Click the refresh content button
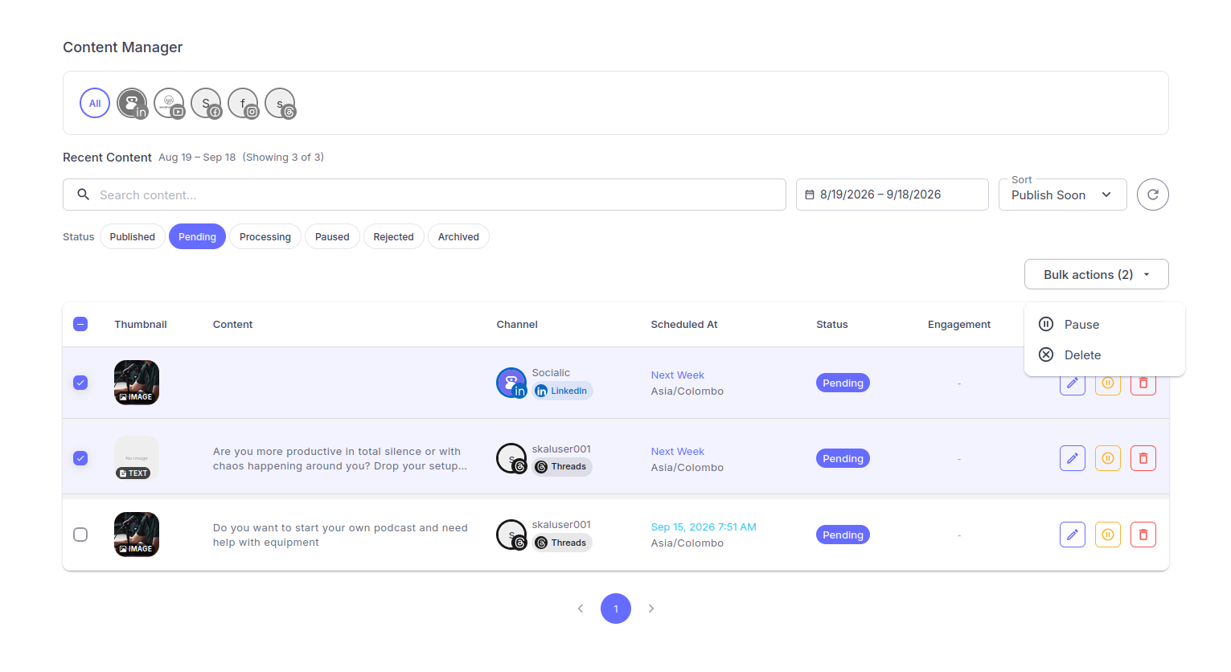Viewport: 1231px width, 672px height. pyautogui.click(x=1152, y=195)
